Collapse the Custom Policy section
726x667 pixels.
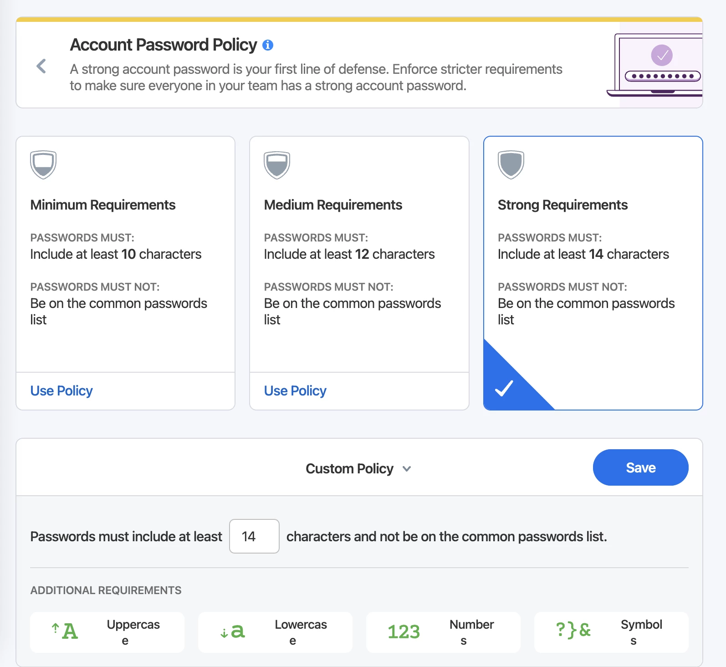tap(358, 468)
